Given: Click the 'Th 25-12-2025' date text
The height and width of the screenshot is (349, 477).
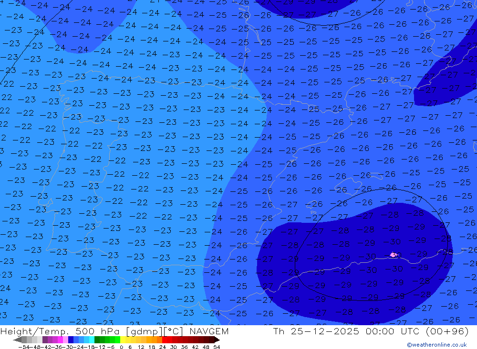Looking at the screenshot, I should coord(316,331).
